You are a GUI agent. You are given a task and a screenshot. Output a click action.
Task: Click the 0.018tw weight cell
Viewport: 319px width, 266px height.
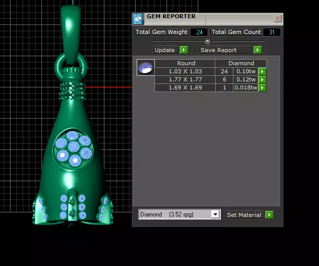point(246,87)
